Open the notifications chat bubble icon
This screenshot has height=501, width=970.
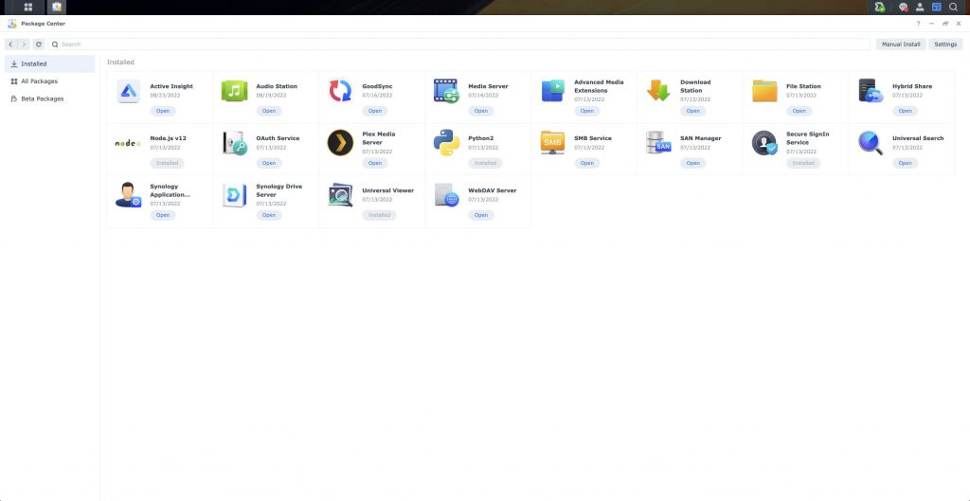click(904, 8)
